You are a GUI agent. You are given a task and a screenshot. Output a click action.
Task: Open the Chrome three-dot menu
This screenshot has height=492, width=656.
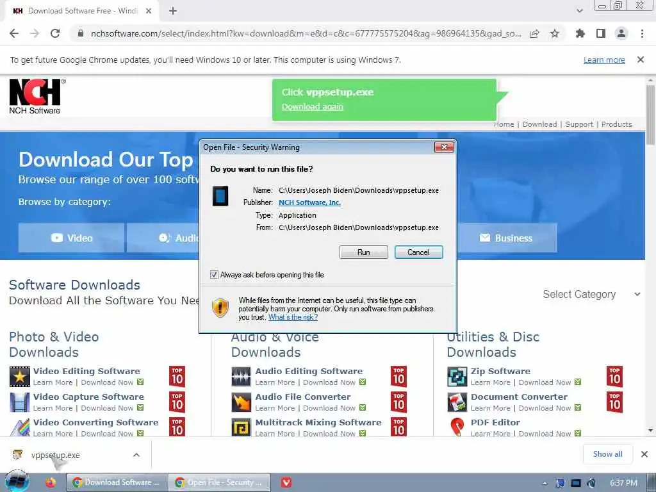click(642, 33)
